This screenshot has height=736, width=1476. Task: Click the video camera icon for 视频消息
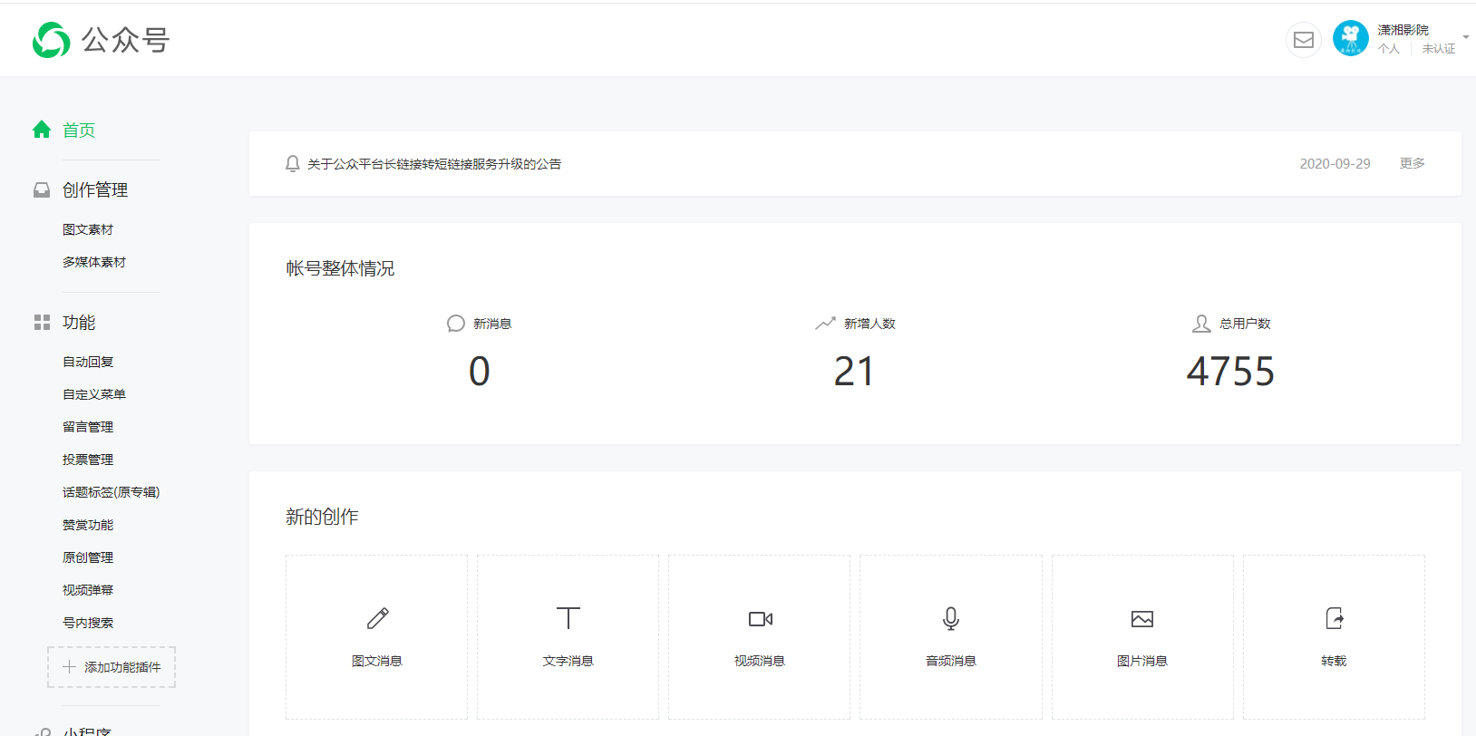(x=760, y=619)
